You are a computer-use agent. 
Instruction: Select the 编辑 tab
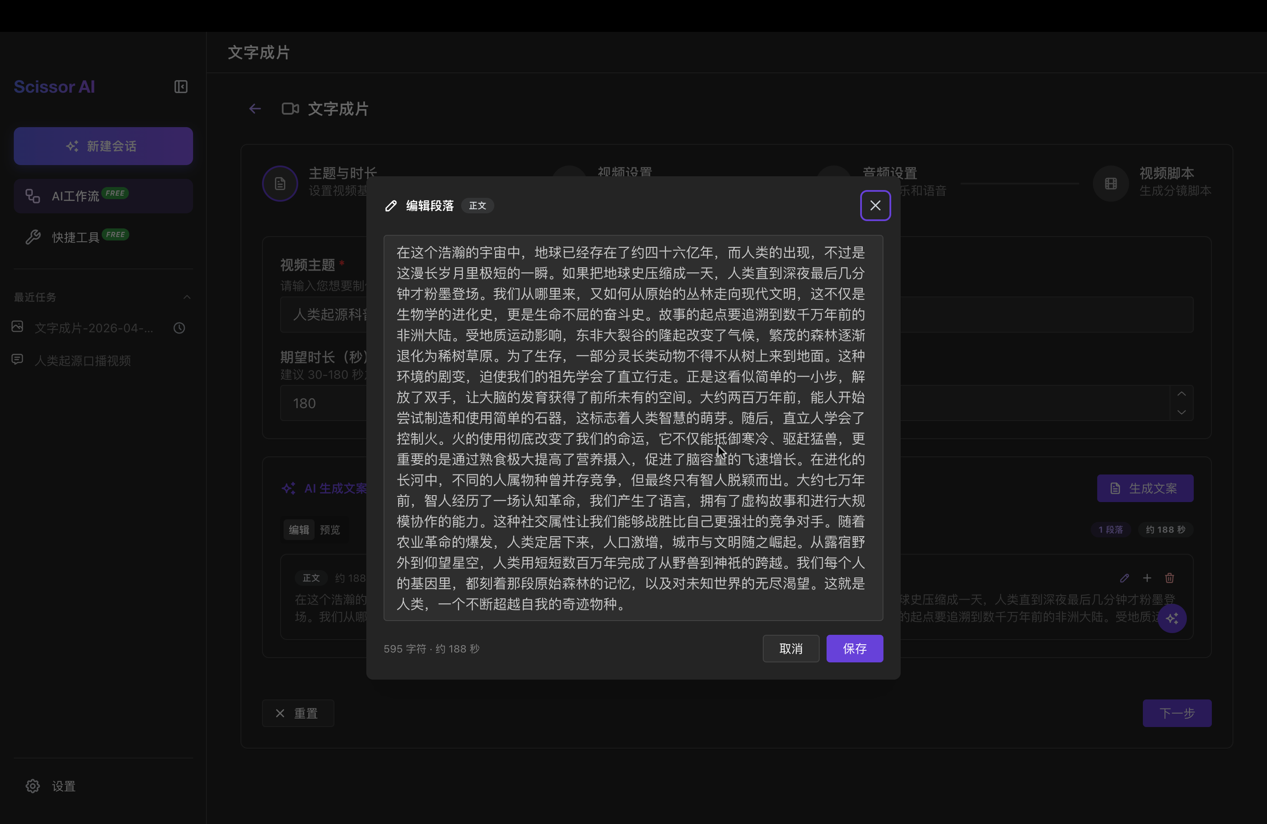pyautogui.click(x=299, y=530)
